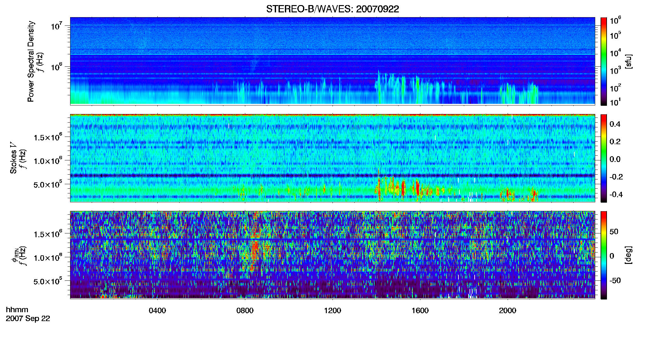665x343 pixels.
Task: Click the 2000 time axis label
Action: [508, 311]
